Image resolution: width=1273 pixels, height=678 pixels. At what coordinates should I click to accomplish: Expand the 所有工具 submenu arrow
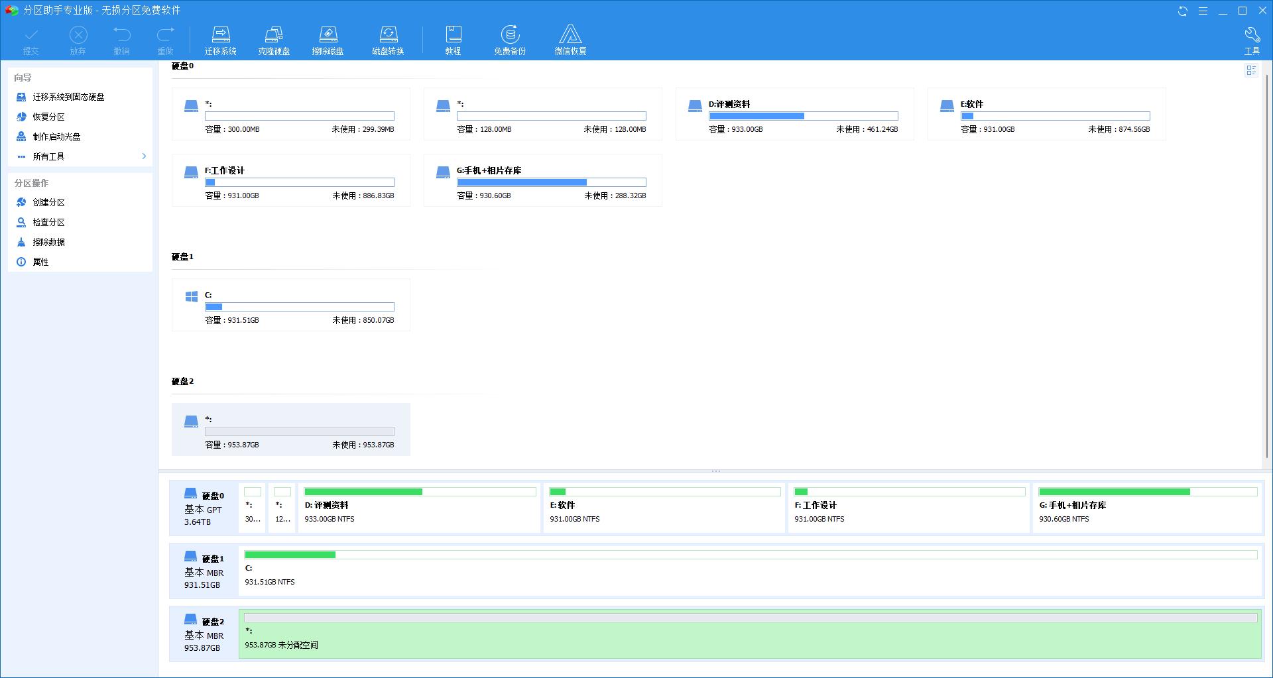pyautogui.click(x=144, y=156)
